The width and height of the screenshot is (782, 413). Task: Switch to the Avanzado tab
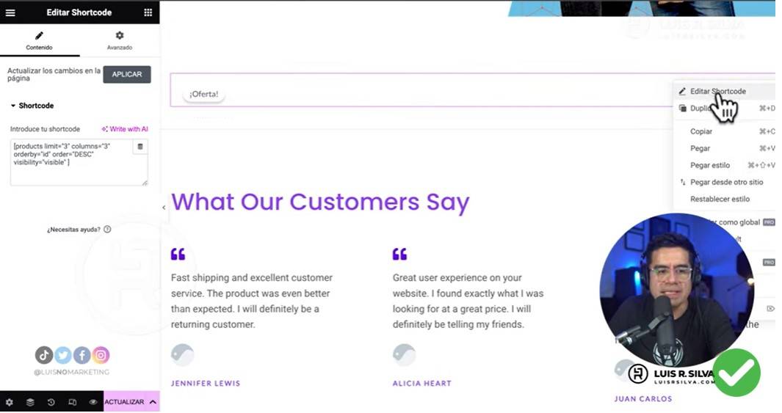[x=120, y=40]
